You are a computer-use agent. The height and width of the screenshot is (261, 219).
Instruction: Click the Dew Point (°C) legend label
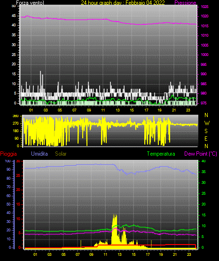201,154
